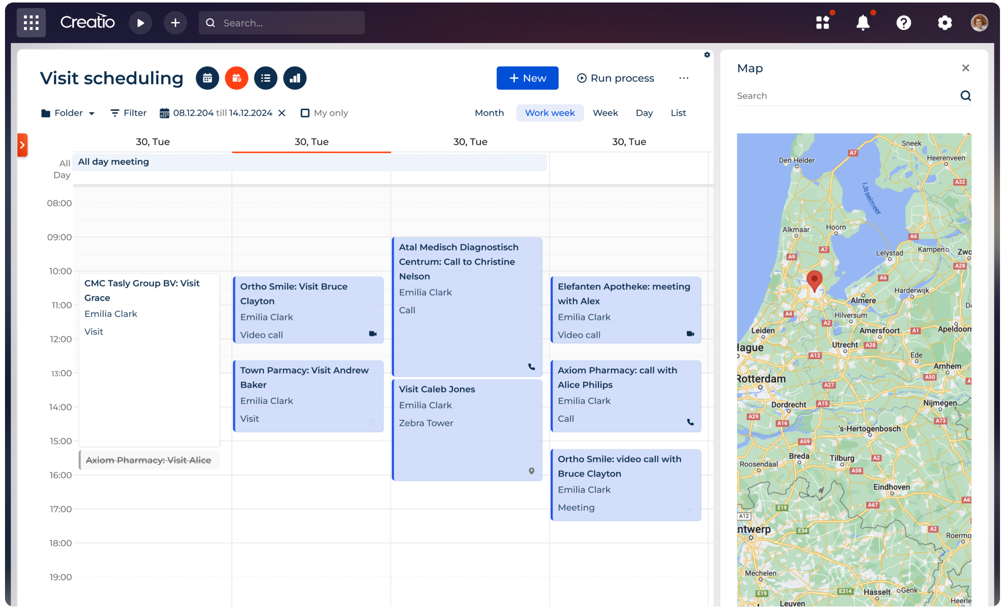1006x610 pixels.
Task: Open the analytics chart view icon
Action: pyautogui.click(x=295, y=78)
